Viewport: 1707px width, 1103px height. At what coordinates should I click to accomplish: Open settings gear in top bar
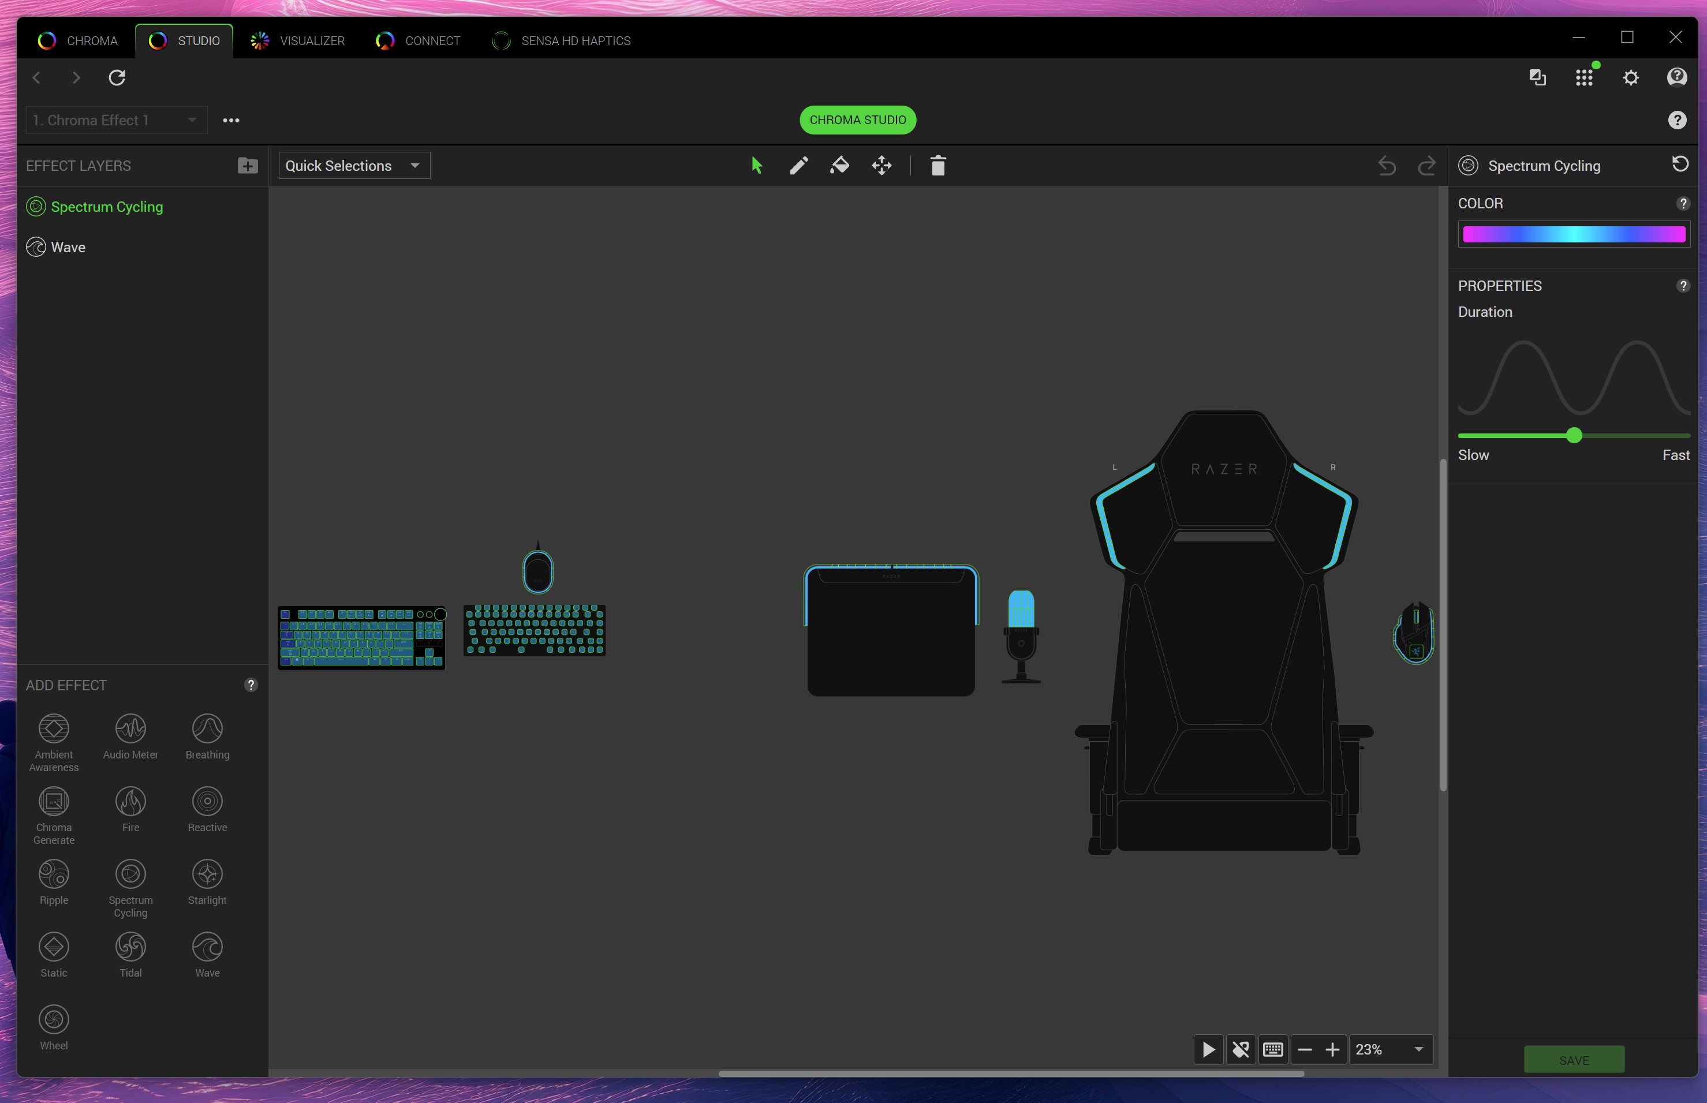coord(1630,77)
